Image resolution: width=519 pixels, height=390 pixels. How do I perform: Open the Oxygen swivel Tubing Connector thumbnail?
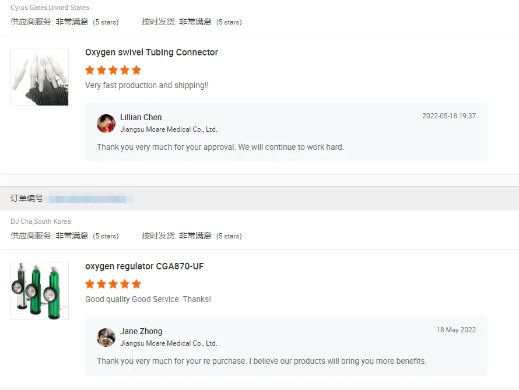(x=40, y=77)
